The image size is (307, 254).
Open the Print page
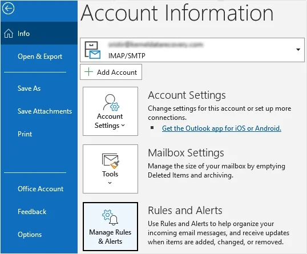point(25,134)
